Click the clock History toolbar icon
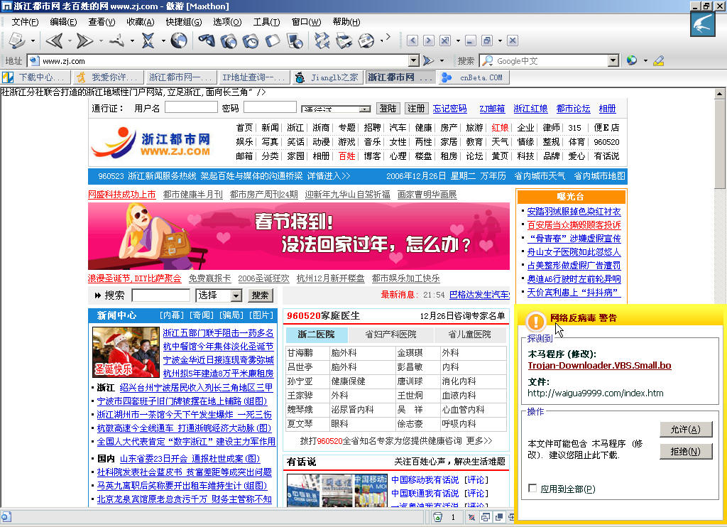 (x=251, y=40)
